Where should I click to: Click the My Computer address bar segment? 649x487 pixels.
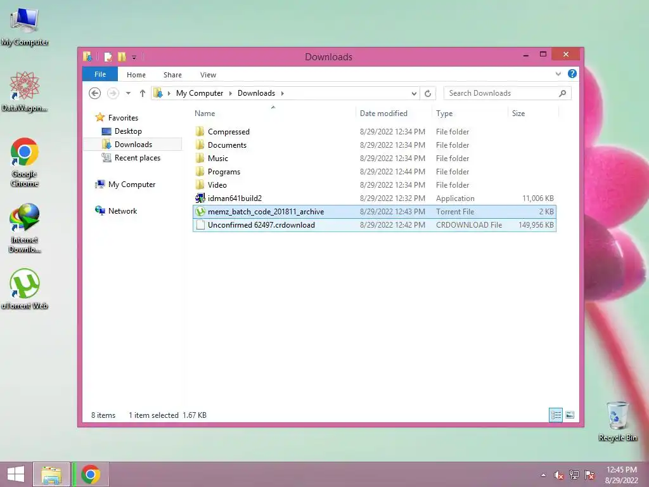200,93
